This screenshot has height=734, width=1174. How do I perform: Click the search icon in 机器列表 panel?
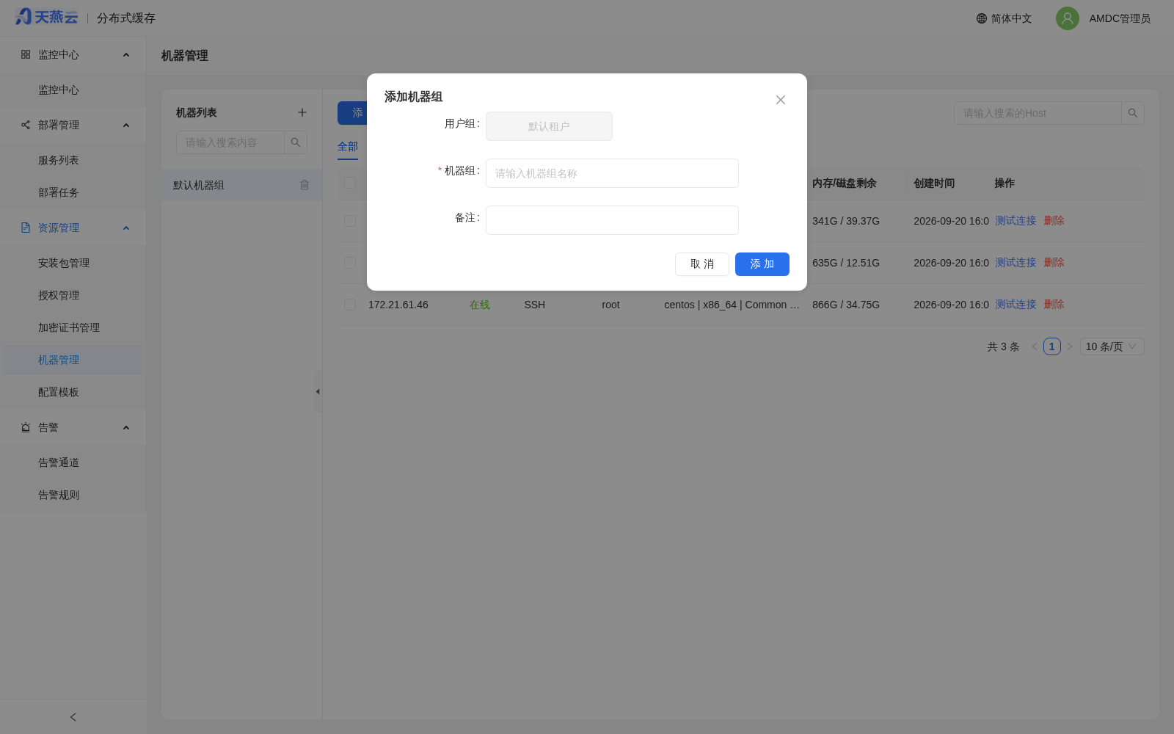296,142
